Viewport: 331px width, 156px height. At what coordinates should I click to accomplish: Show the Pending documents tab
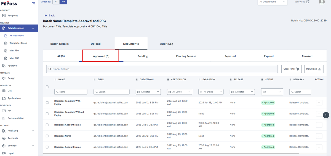[143, 56]
